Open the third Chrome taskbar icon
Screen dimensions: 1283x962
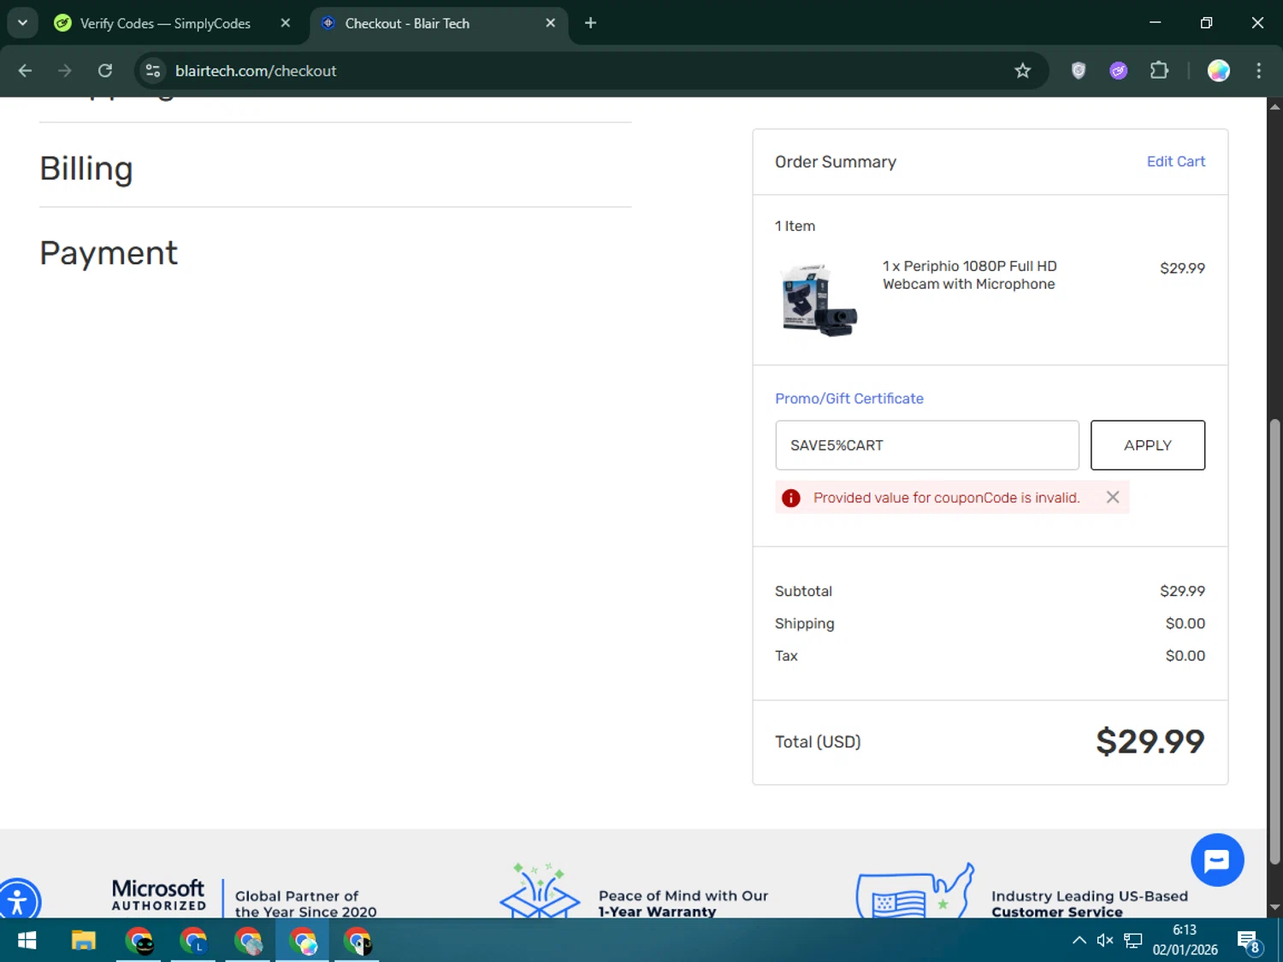point(248,941)
